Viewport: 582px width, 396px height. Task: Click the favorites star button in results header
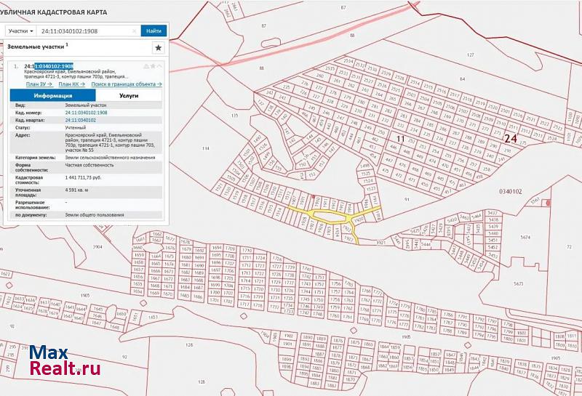click(x=157, y=47)
